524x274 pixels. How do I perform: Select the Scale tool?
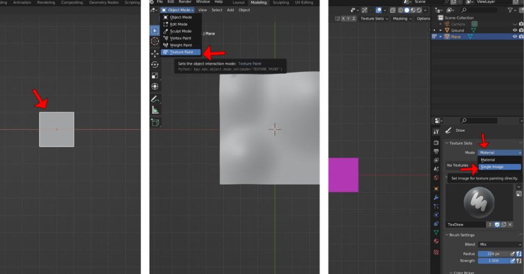[x=155, y=76]
